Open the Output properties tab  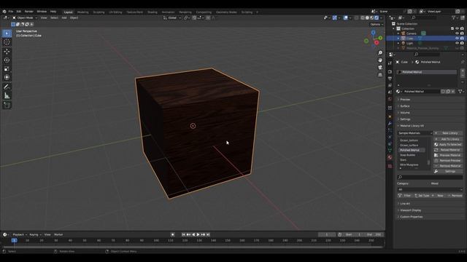coord(390,79)
